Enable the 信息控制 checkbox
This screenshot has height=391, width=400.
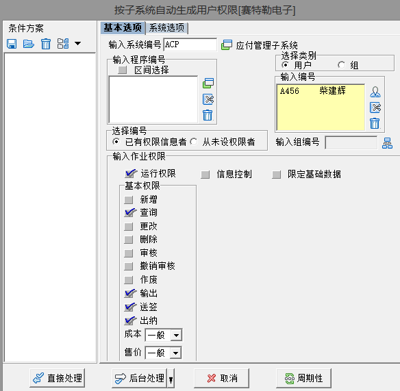205,175
